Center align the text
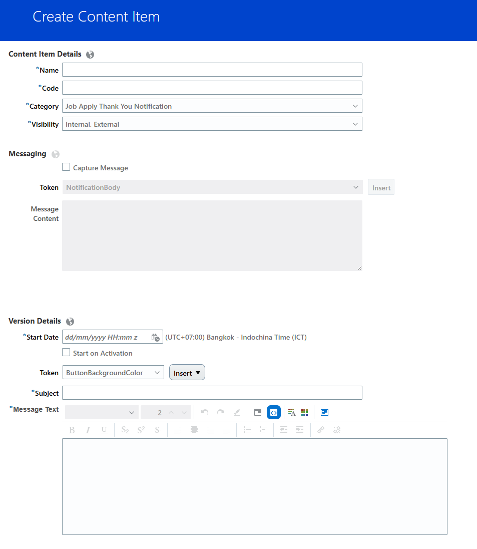Image resolution: width=477 pixels, height=549 pixels. [x=194, y=430]
